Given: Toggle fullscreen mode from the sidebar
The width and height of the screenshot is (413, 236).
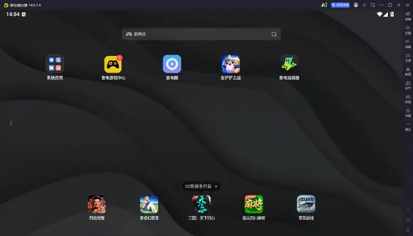Looking at the screenshot, I should tap(408, 57).
